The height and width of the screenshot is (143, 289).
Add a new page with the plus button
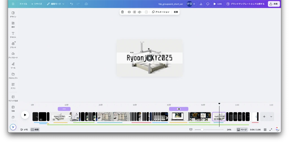pos(264,117)
